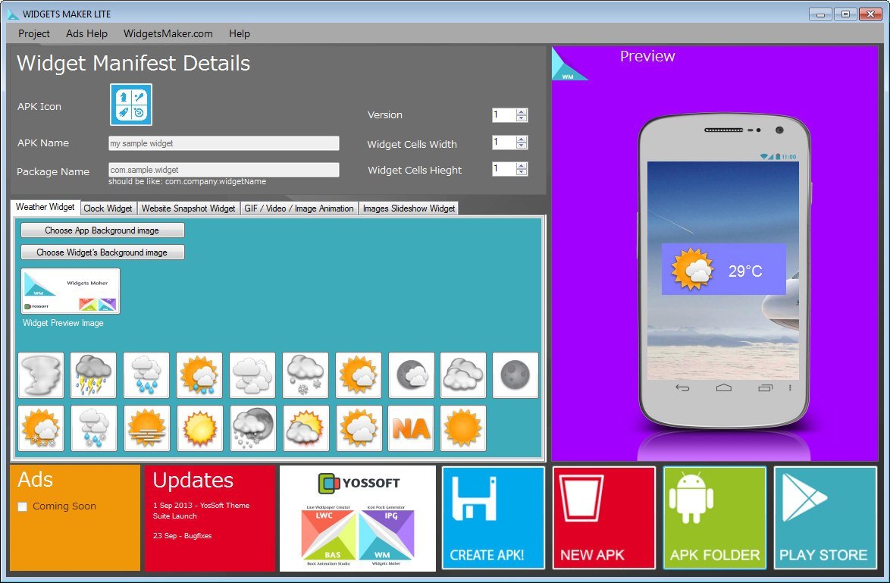The height and width of the screenshot is (583, 890).
Task: Click the 29°C weather widget in phone preview
Action: pyautogui.click(x=724, y=269)
